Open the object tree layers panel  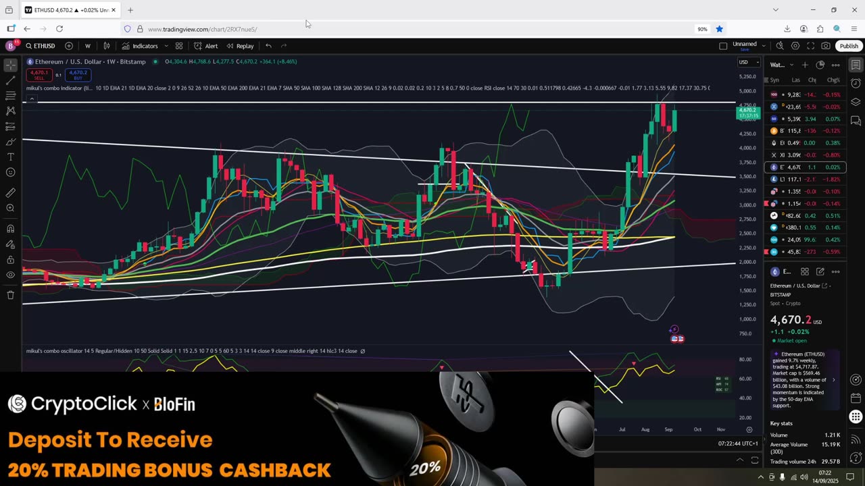[x=856, y=102]
